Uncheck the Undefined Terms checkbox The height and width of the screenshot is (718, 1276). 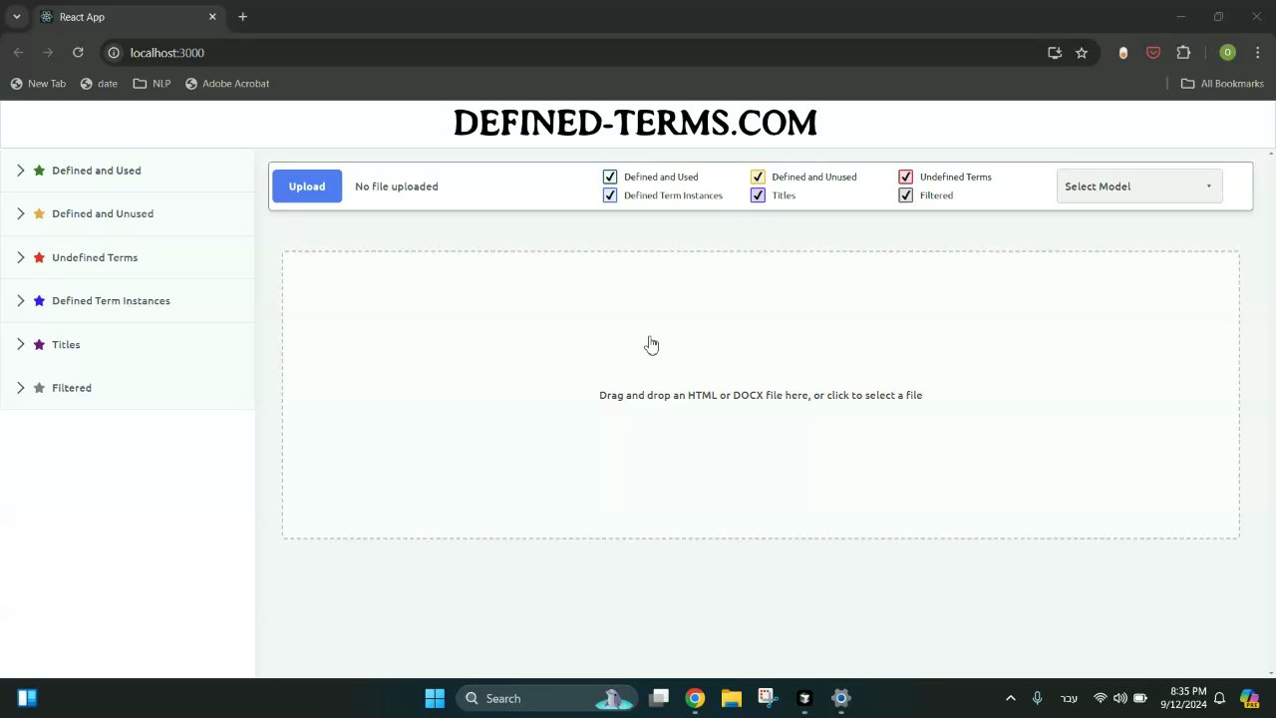tap(905, 177)
